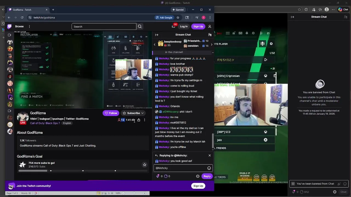
Task: Click the '1.1K followers' text
Action: click(x=28, y=140)
